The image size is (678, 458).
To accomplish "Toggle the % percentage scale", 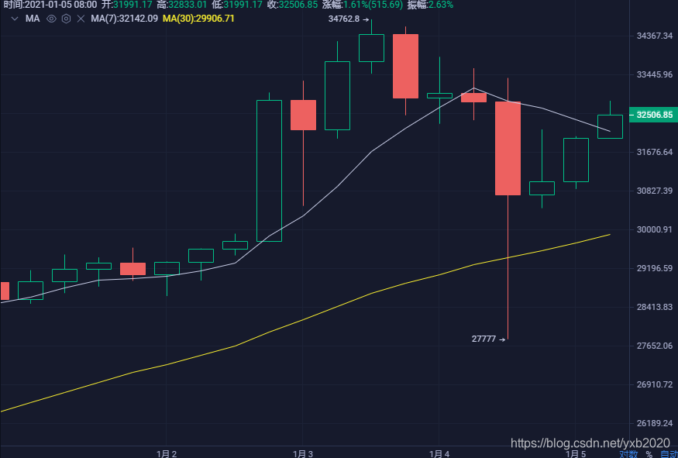I will pyautogui.click(x=649, y=454).
